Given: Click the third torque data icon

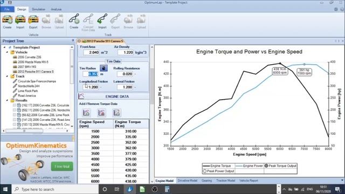Looking at the screenshot, I should tap(116, 113).
